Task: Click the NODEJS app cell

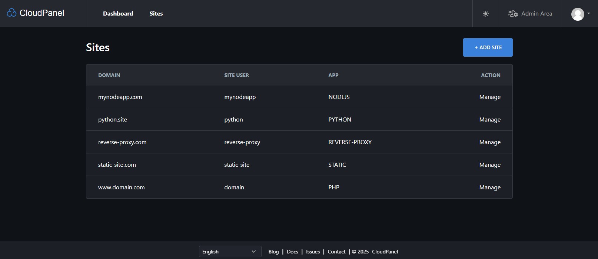Action: 339,97
